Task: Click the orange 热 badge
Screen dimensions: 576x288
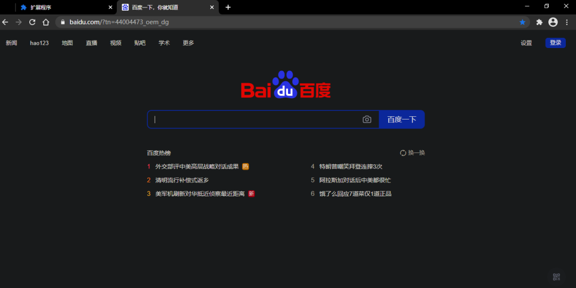Action: coord(245,166)
